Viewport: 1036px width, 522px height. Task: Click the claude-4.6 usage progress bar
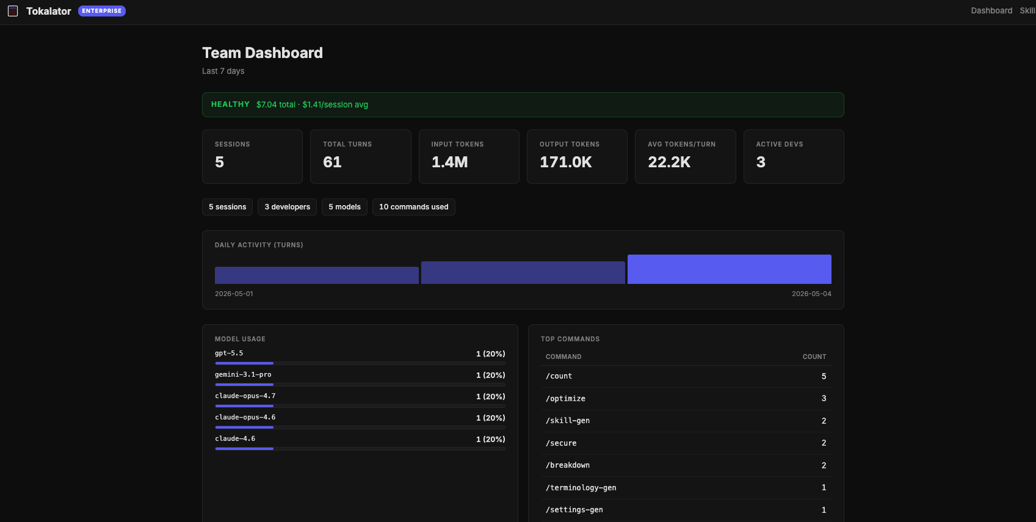[x=360, y=449]
